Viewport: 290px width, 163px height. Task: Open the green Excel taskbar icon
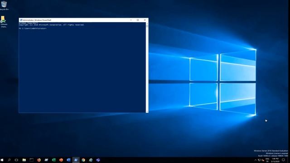[53, 160]
